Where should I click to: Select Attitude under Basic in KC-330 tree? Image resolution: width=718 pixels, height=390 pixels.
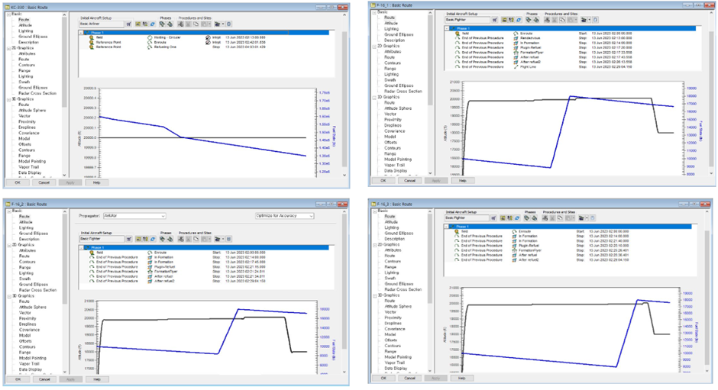25,26
